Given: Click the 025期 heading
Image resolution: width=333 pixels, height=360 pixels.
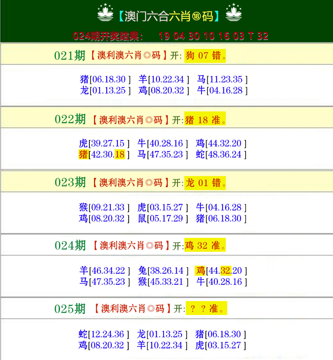Looking at the screenshot, I should pyautogui.click(x=70, y=309).
